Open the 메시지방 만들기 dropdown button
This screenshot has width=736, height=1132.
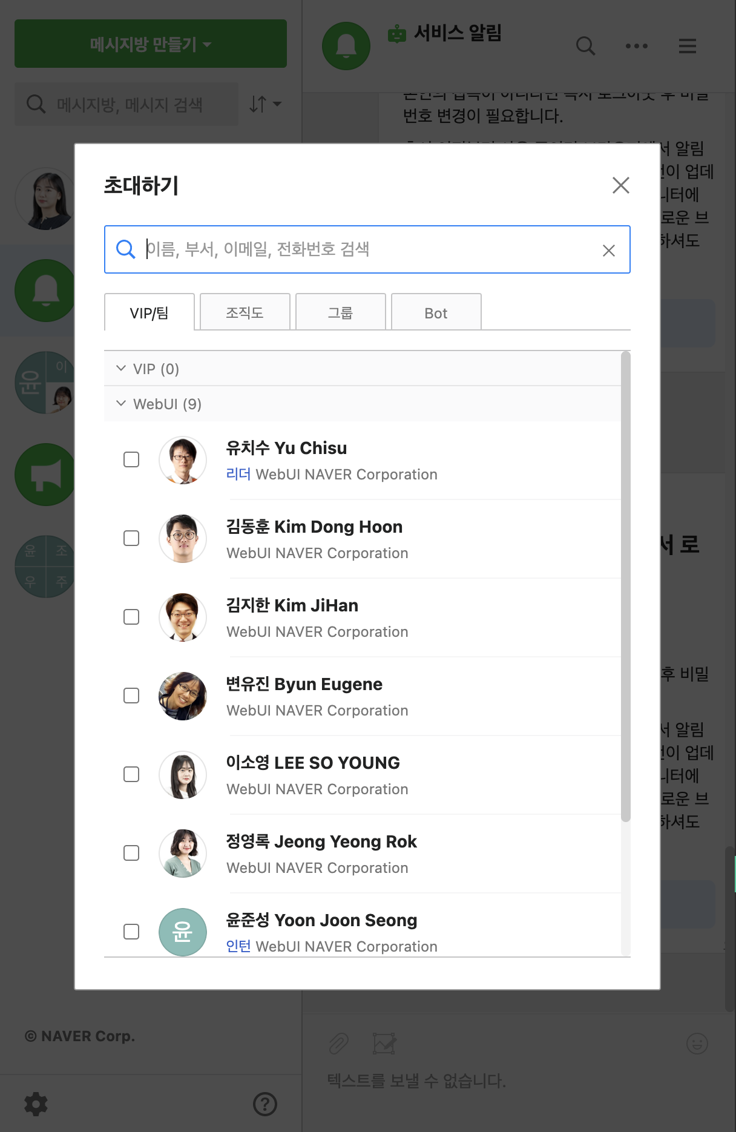pyautogui.click(x=151, y=44)
